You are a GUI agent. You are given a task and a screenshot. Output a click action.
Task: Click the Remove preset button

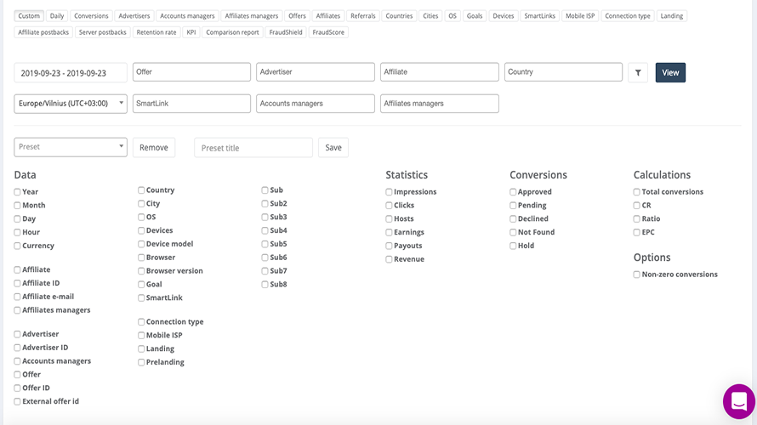[x=154, y=148]
